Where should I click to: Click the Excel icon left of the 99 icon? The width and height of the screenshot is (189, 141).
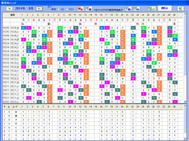click(x=128, y=9)
